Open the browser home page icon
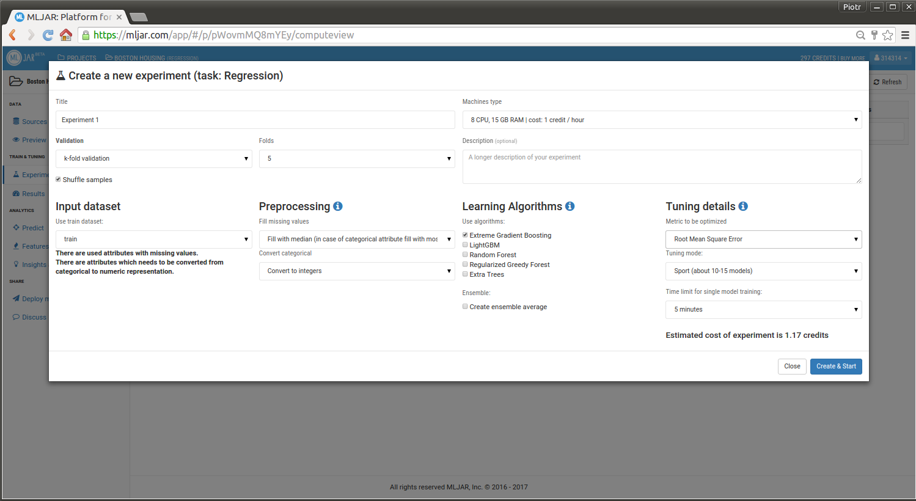The height and width of the screenshot is (501, 916). click(66, 35)
